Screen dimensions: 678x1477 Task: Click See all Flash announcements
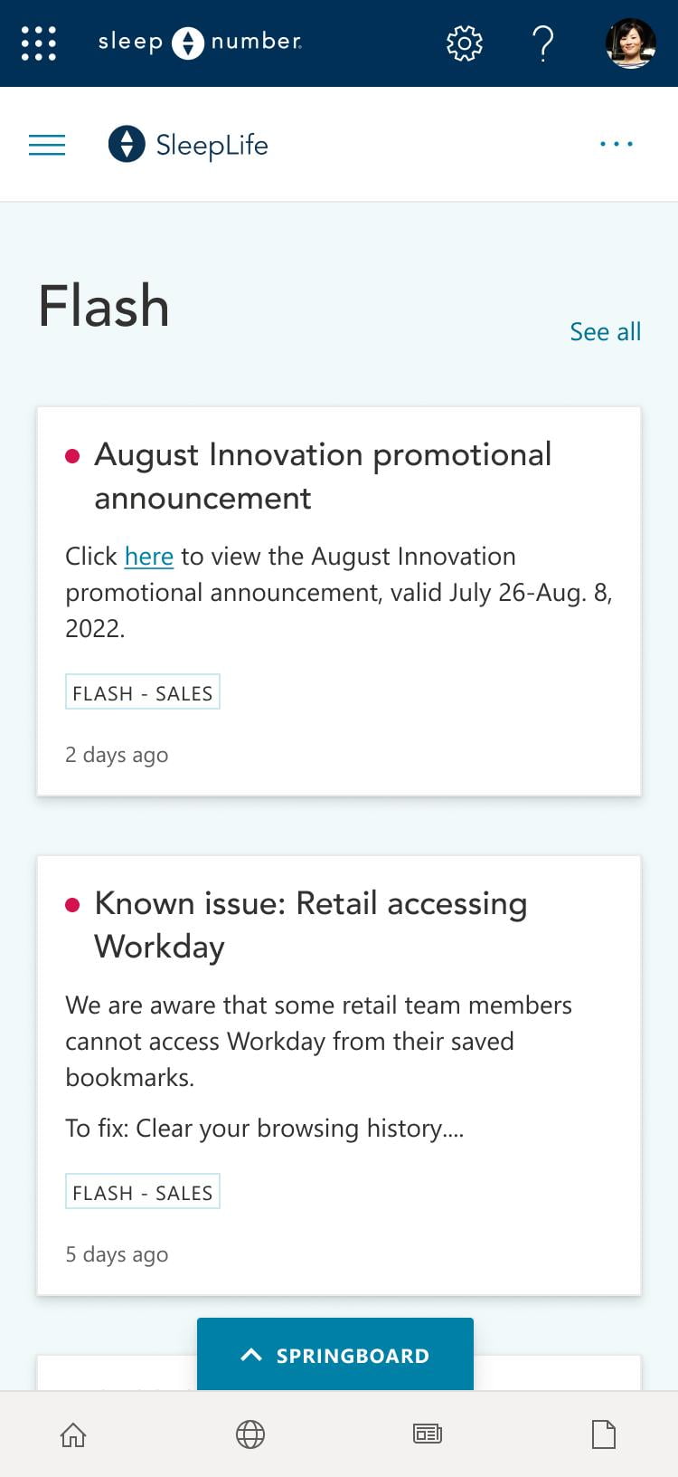click(x=605, y=331)
